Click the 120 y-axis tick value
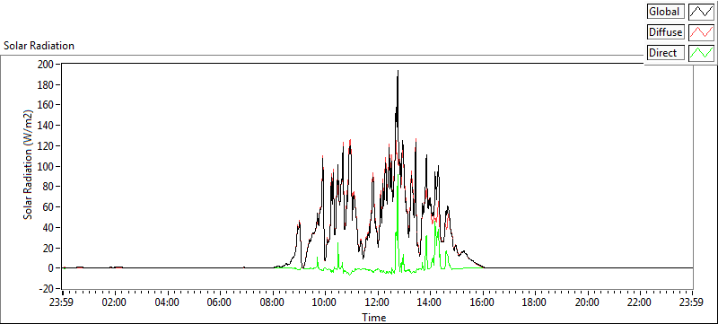Image resolution: width=718 pixels, height=324 pixels. point(47,146)
